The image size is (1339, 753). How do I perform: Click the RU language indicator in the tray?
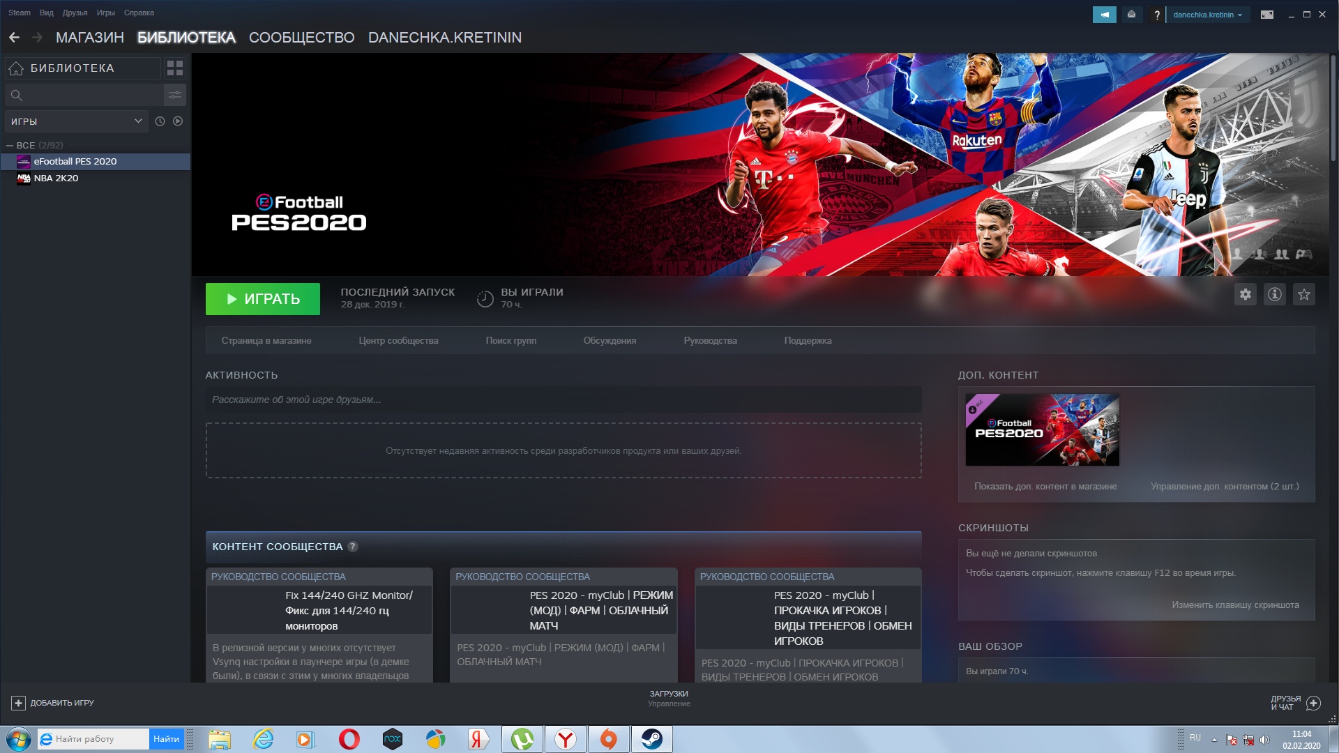coord(1195,738)
